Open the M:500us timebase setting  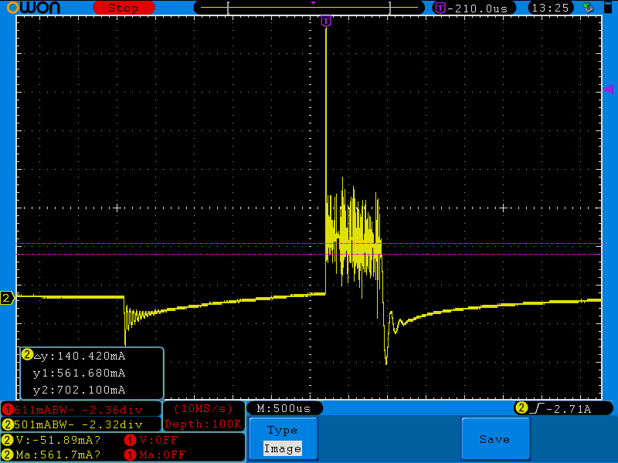(x=284, y=408)
